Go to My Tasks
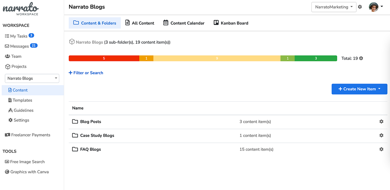Screen dimensions: 390x190 16,36
